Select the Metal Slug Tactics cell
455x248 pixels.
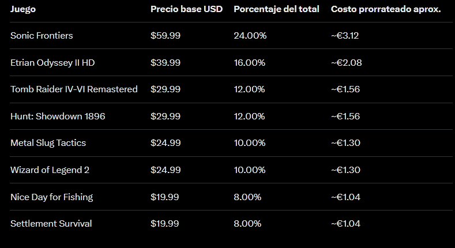[x=48, y=143]
